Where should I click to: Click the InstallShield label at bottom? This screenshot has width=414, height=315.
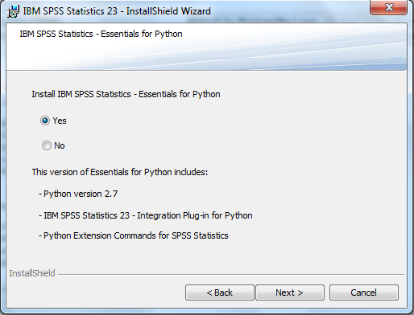[x=32, y=273]
